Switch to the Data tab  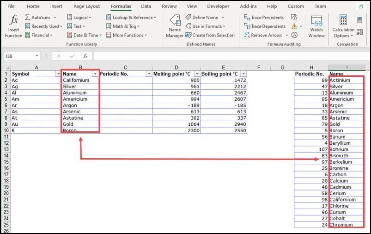[x=146, y=6]
